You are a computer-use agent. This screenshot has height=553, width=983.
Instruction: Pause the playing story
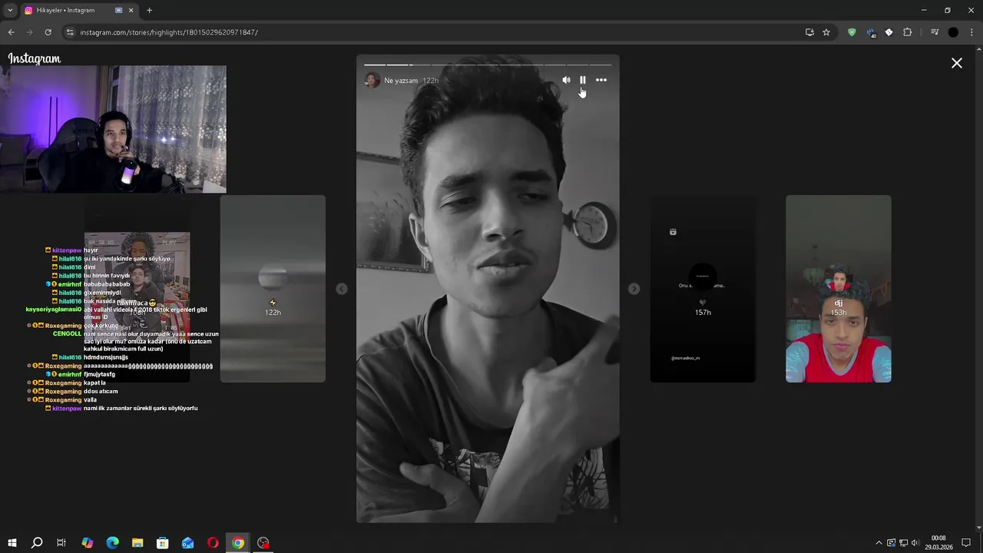click(583, 80)
